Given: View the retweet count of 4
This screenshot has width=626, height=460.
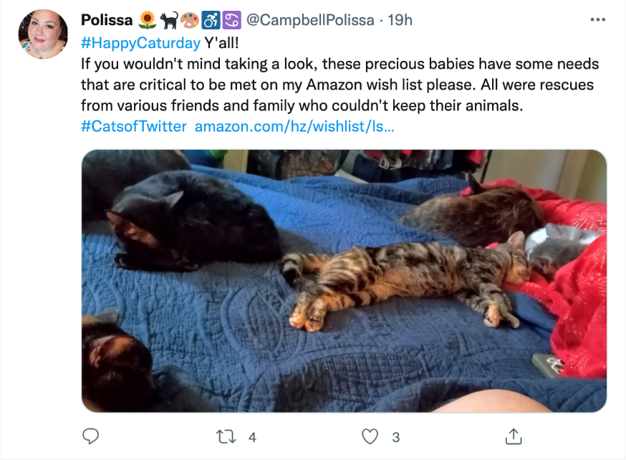Looking at the screenshot, I should click(x=252, y=437).
